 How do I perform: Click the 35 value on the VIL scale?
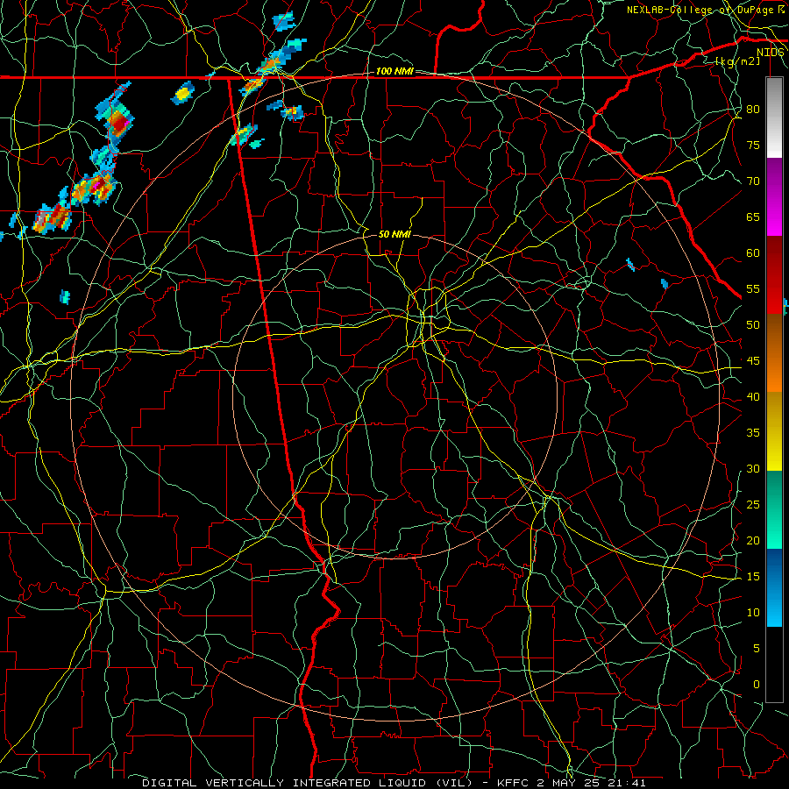coord(753,433)
